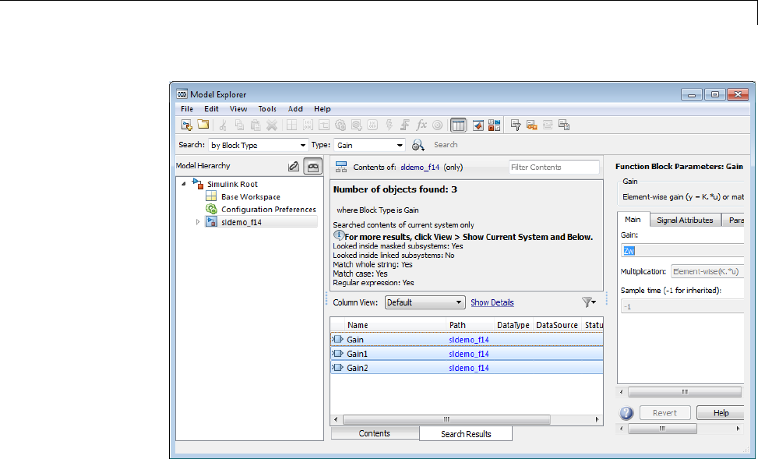Select Configuration Preferences in hierarchy
Image resolution: width=758 pixels, height=459 pixels.
point(268,210)
